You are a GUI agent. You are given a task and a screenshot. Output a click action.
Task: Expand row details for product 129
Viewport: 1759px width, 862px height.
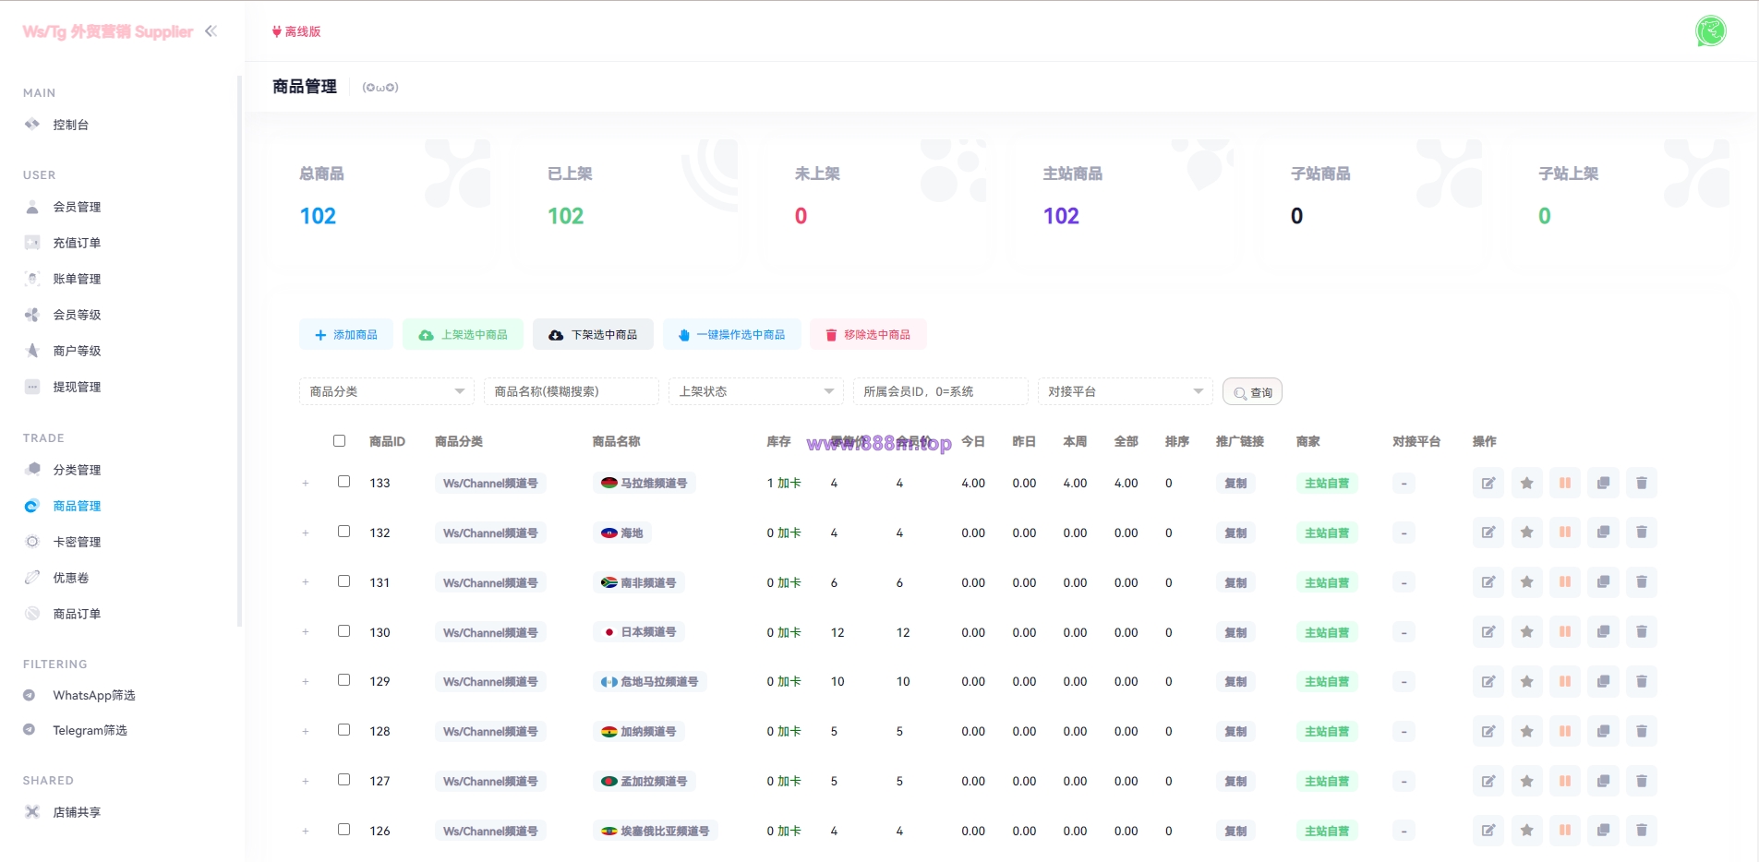[306, 682]
